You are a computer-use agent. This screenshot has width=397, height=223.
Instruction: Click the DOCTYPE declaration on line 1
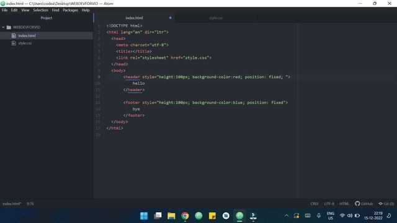click(124, 26)
